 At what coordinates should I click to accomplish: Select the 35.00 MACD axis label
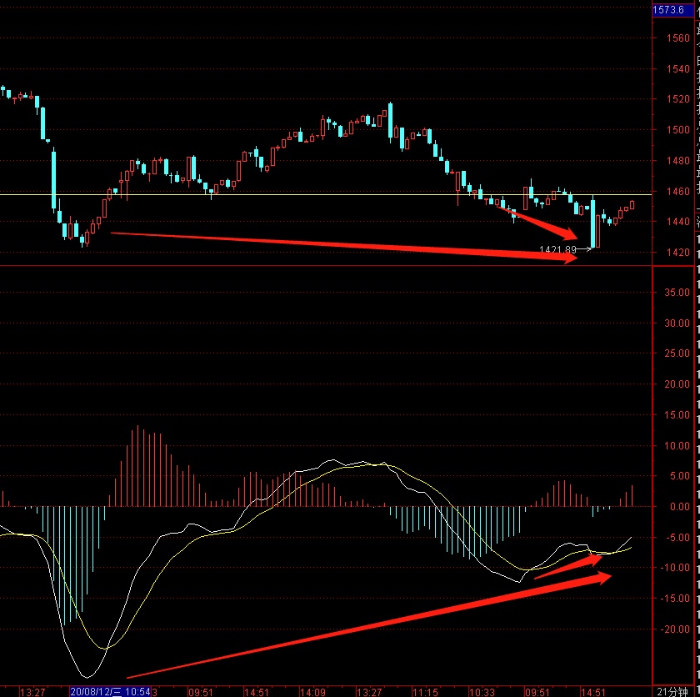pyautogui.click(x=677, y=293)
